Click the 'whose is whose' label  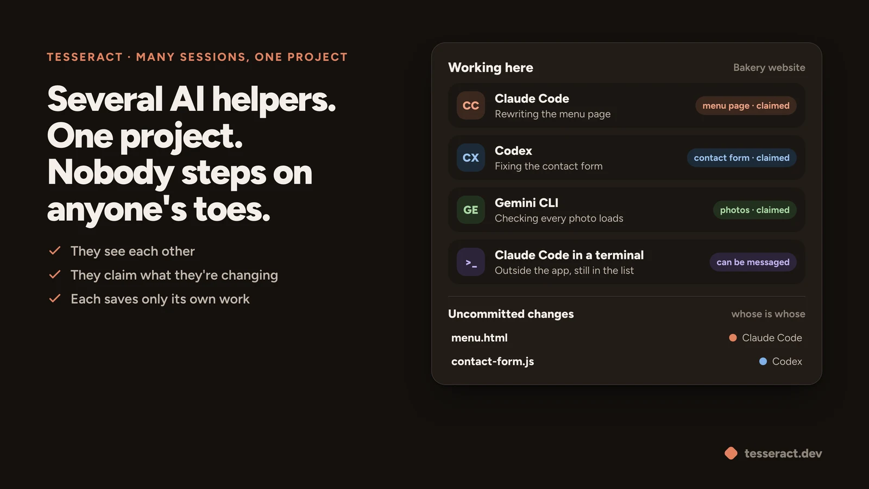(x=768, y=314)
